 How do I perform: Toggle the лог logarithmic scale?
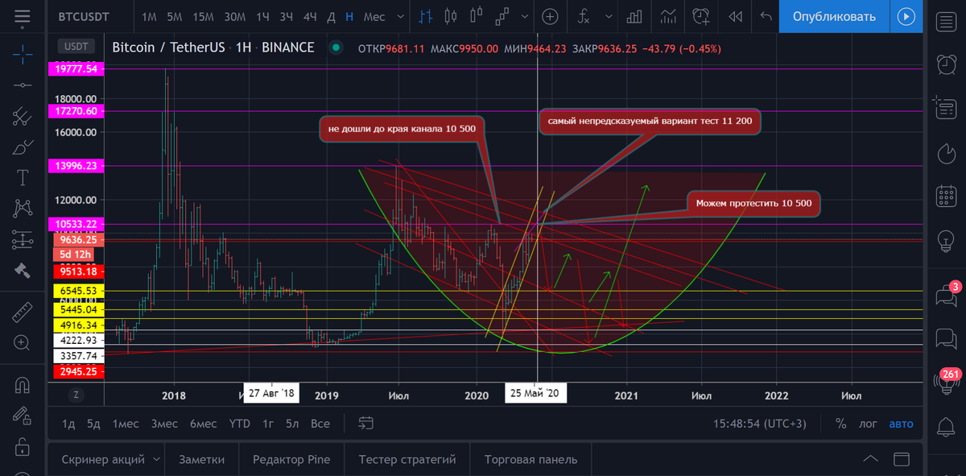point(868,424)
